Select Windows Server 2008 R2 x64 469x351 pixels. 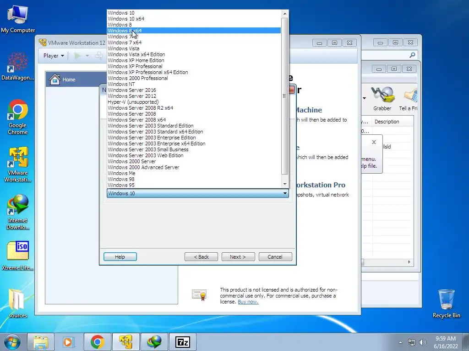click(194, 108)
